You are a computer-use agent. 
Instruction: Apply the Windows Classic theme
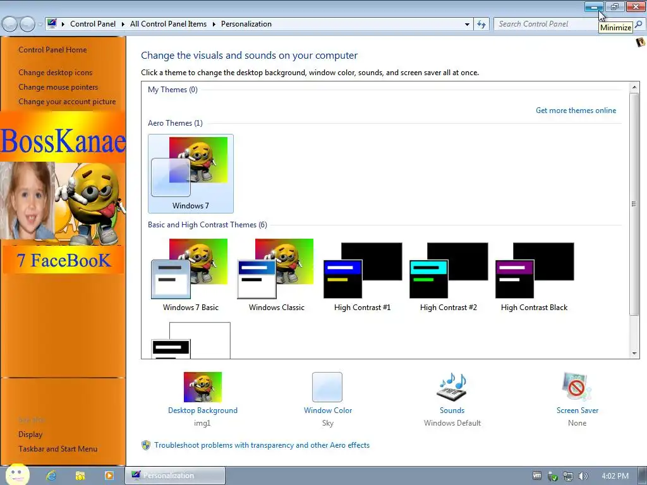277,275
